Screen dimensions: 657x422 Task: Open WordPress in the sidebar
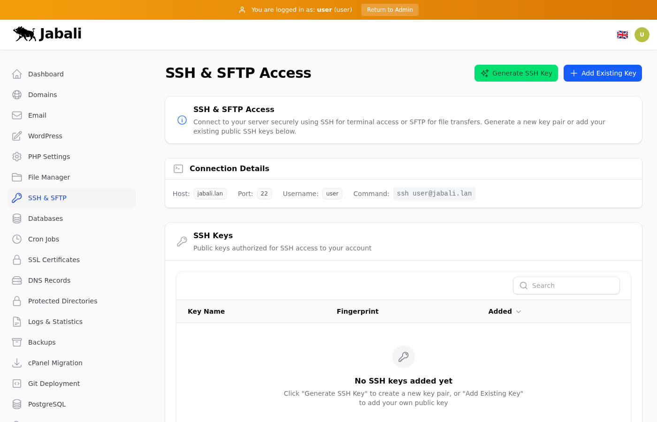(45, 136)
